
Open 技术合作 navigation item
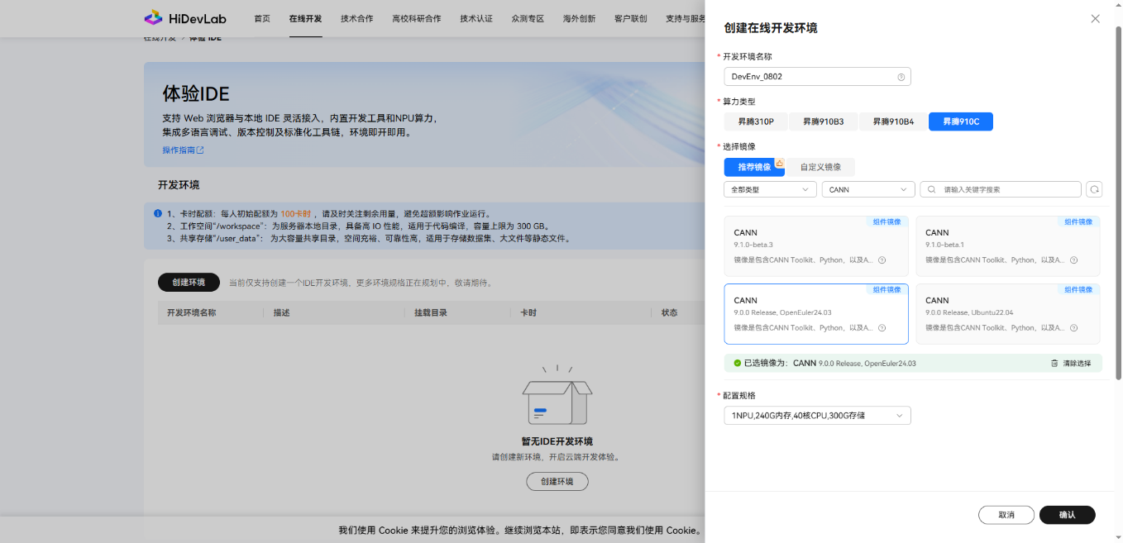tap(357, 18)
